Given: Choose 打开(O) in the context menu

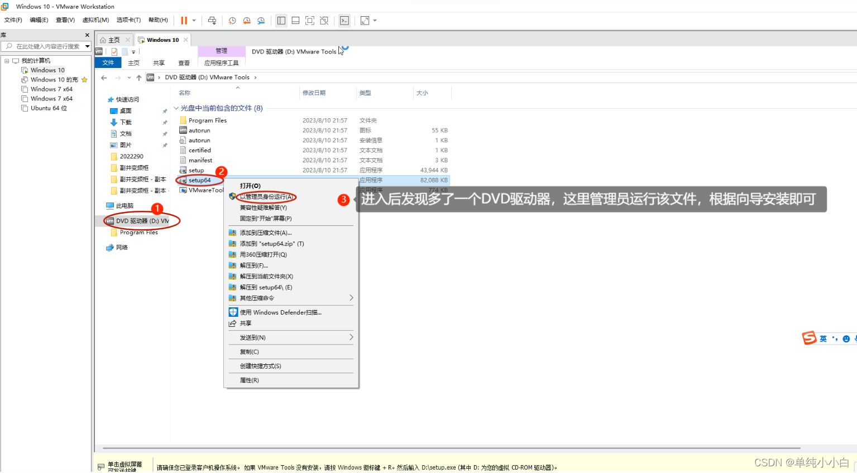Looking at the screenshot, I should (x=250, y=186).
